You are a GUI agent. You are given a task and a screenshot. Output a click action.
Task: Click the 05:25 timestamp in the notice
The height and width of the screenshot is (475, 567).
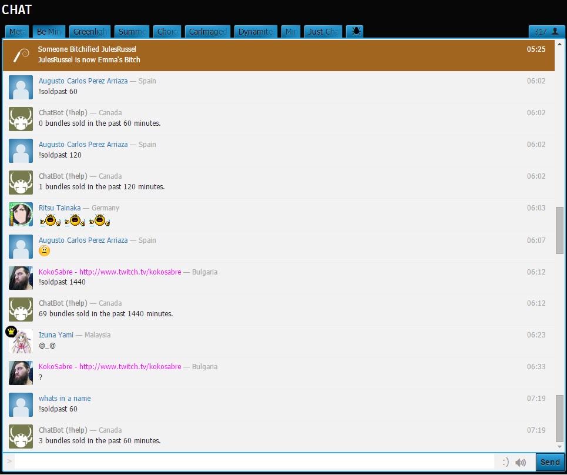click(x=536, y=49)
